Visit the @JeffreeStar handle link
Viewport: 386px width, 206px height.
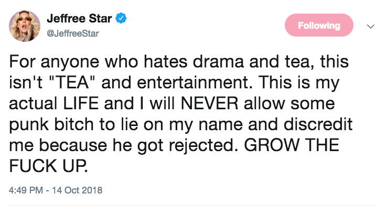[x=72, y=33]
